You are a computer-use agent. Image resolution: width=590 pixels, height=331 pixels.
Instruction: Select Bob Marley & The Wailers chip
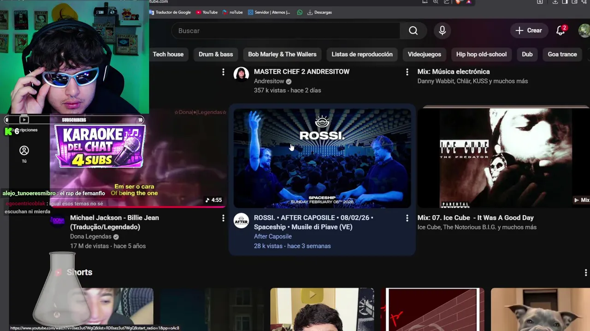(x=282, y=54)
